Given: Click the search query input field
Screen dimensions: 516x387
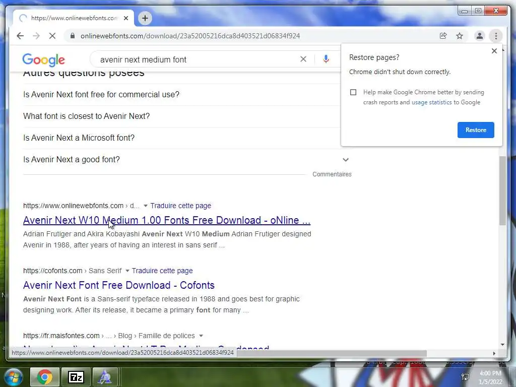Looking at the screenshot, I should (x=198, y=59).
